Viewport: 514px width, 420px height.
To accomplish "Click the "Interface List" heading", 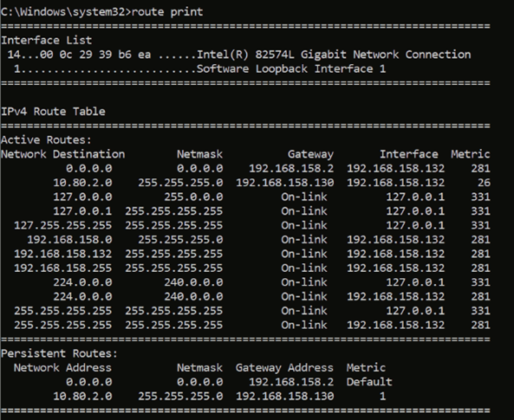I will tap(47, 41).
